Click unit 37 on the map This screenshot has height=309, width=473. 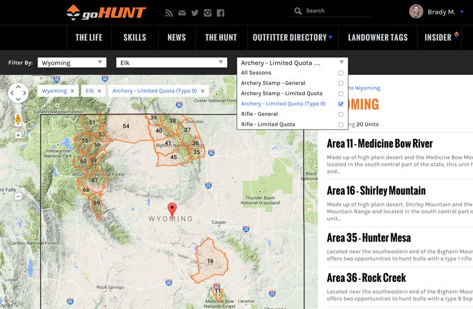point(187,130)
